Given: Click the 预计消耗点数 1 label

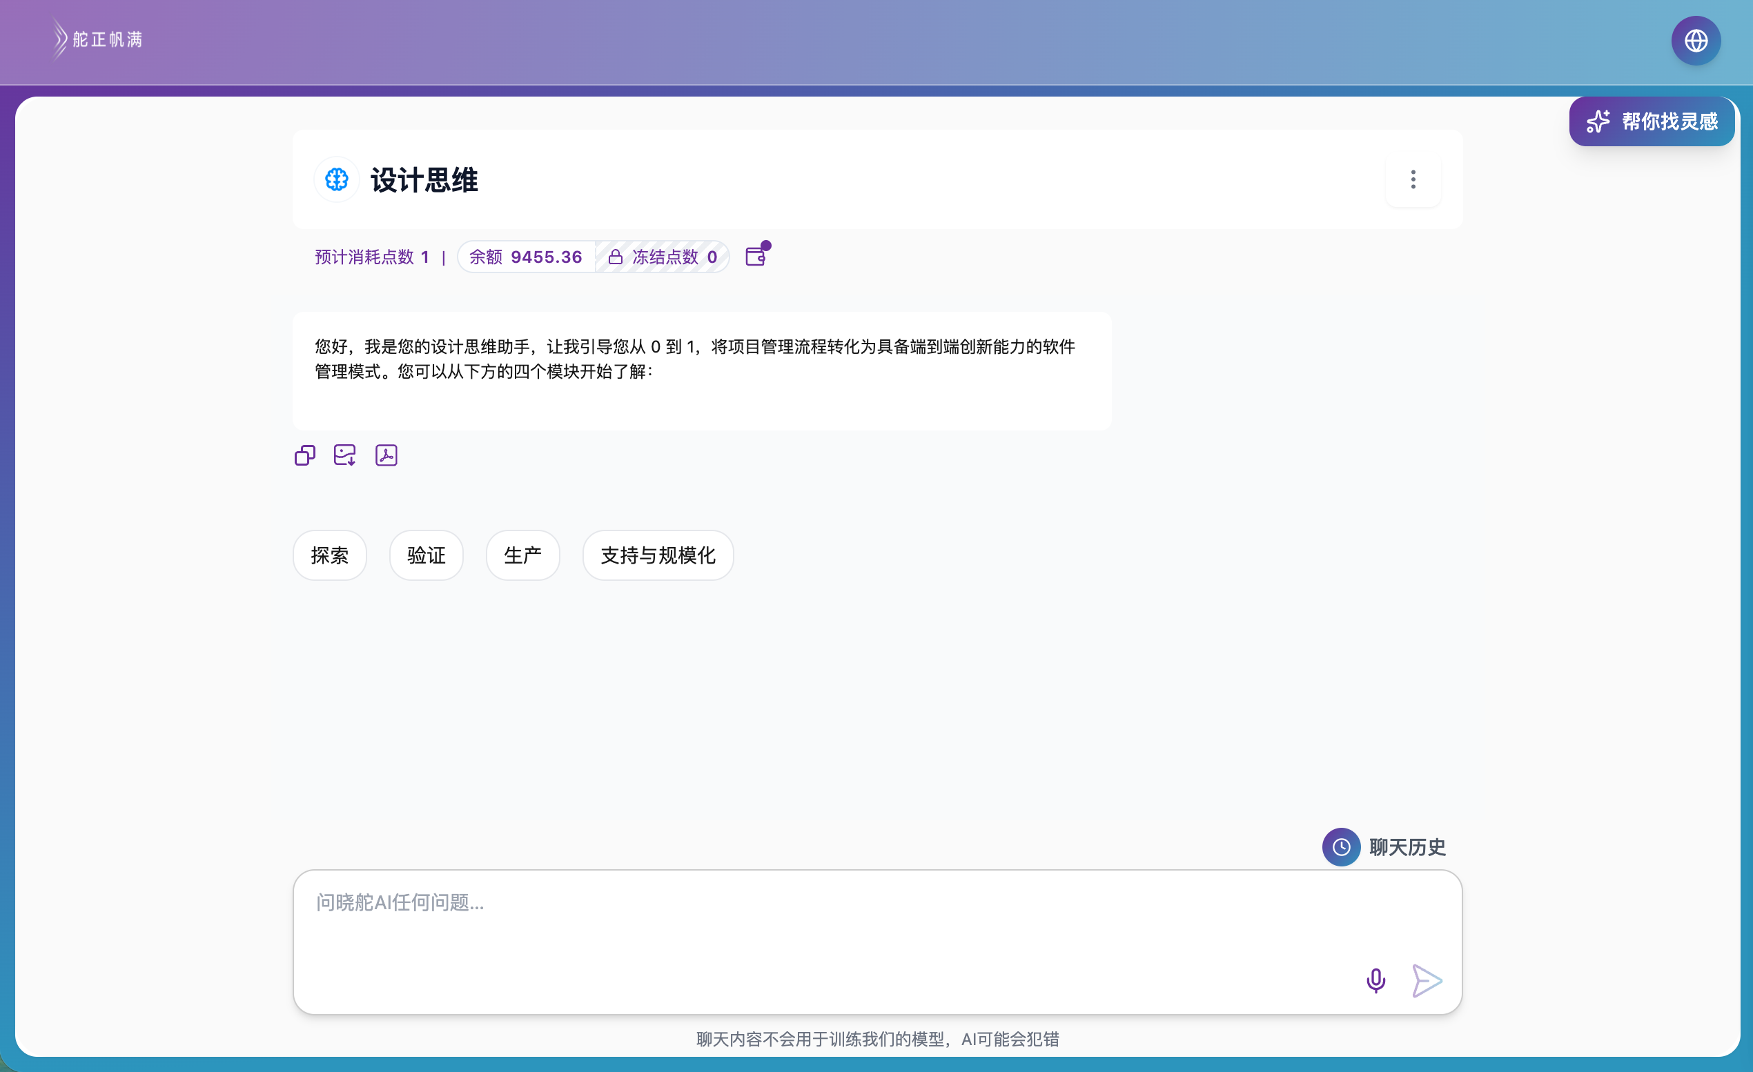Looking at the screenshot, I should (372, 257).
